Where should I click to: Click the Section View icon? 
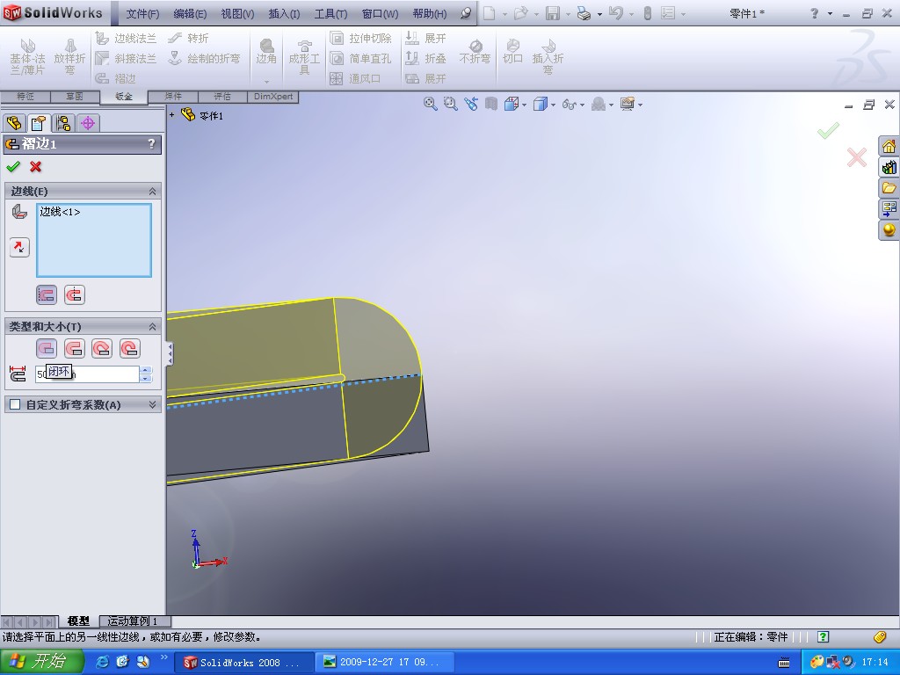(x=490, y=104)
